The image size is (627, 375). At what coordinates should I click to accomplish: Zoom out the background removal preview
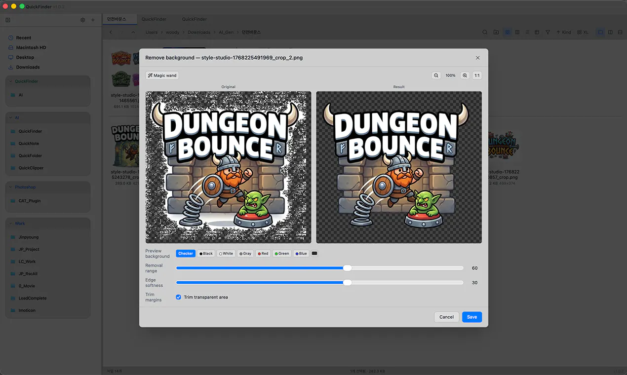click(x=436, y=75)
